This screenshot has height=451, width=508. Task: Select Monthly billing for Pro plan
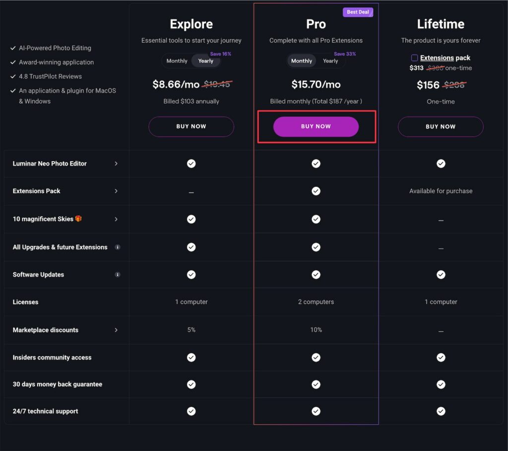(301, 61)
